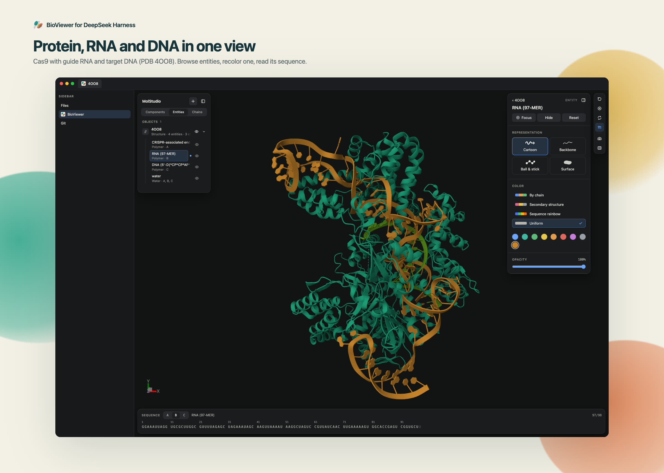Collapse MolStudio panel with the panel icon
Screen dimensions: 664x473
click(203, 101)
